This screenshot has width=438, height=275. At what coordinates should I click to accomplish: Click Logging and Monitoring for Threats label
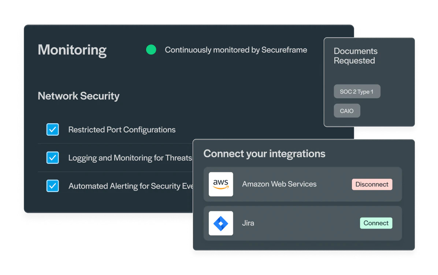(x=130, y=158)
